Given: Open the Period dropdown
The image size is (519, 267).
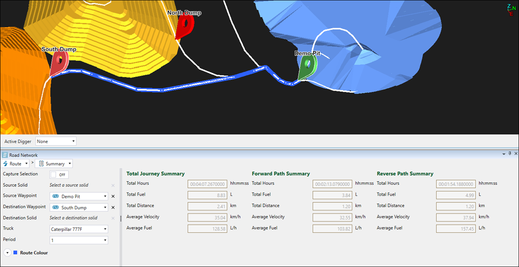Looking at the screenshot, I should click(79, 240).
